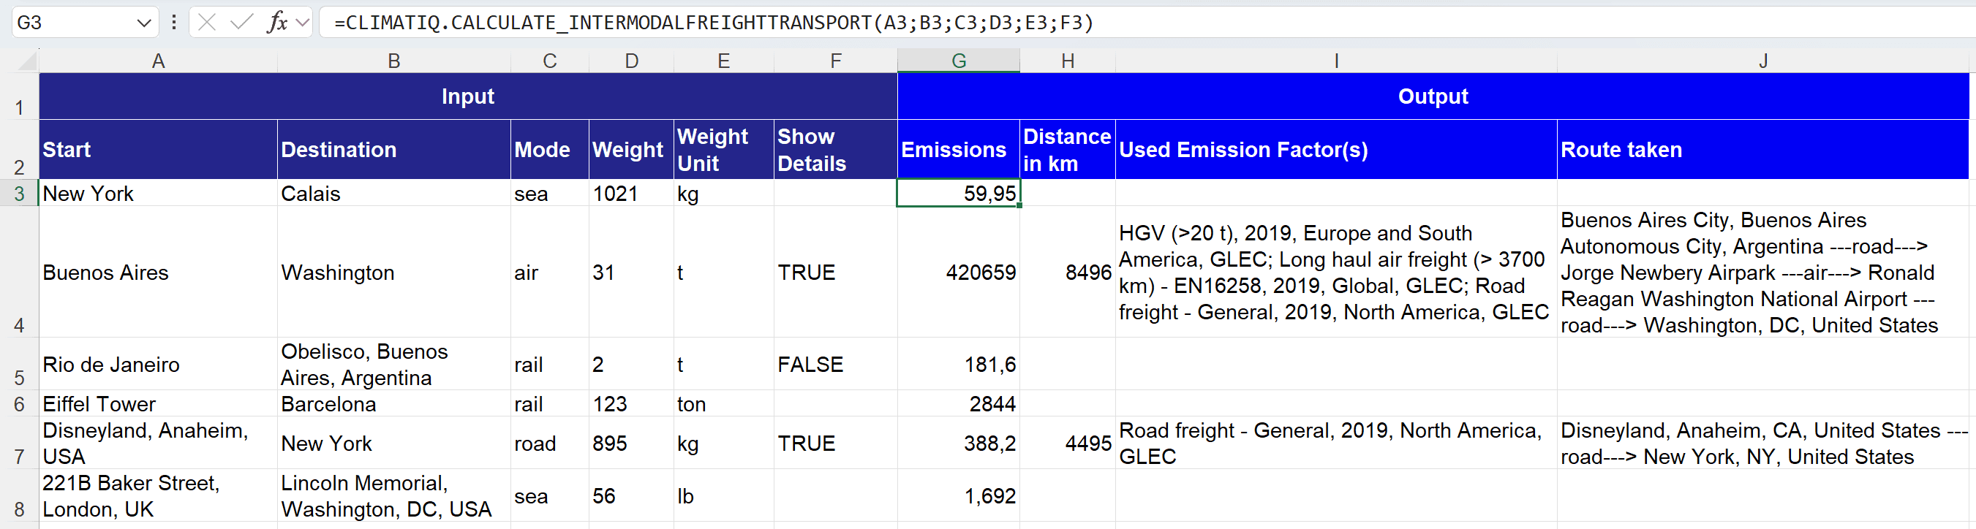1976x529 pixels.
Task: Select the Mode heading cell
Action: 549,150
